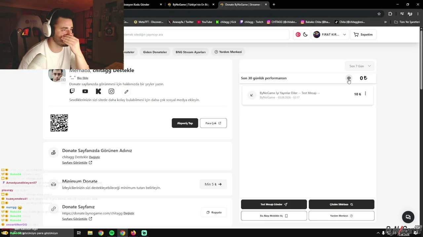
Task: Click the Bio Ekle link
Action: [83, 78]
